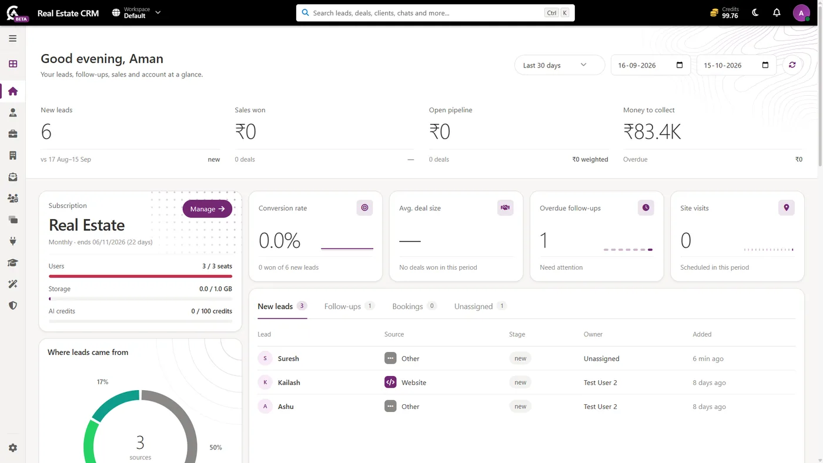Open the briefcase deals icon in the sidebar
The image size is (823, 463).
(x=13, y=134)
